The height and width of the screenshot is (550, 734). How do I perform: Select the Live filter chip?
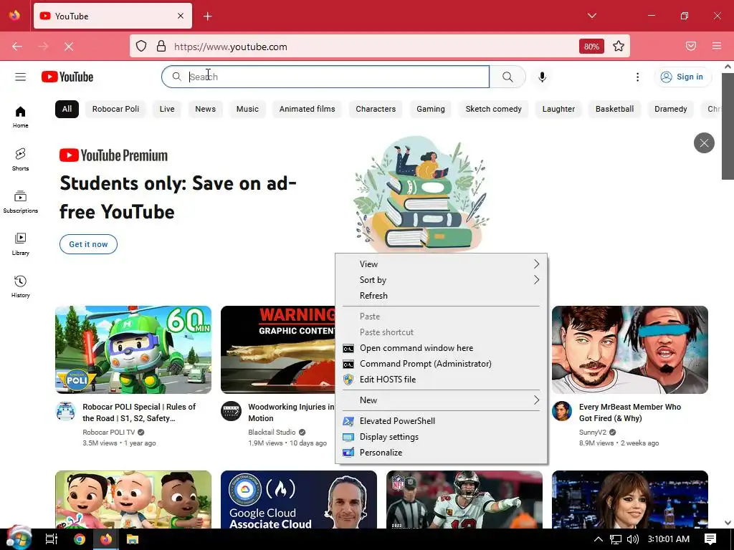(166, 109)
